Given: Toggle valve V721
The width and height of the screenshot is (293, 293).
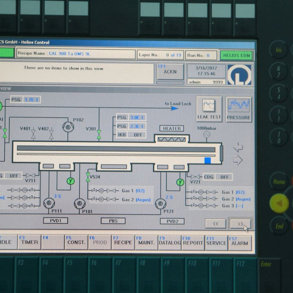Looking at the screenshot, I should tap(196, 177).
